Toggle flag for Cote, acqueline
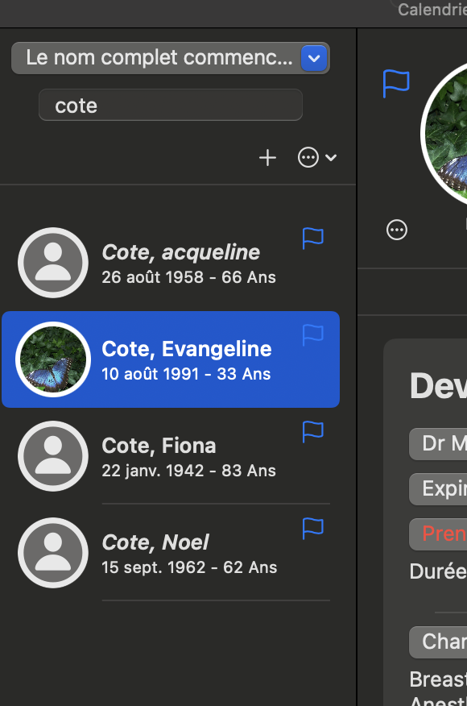This screenshot has height=706, width=467. (x=312, y=239)
